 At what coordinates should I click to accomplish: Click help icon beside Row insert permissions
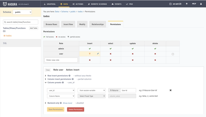(x=70, y=76)
